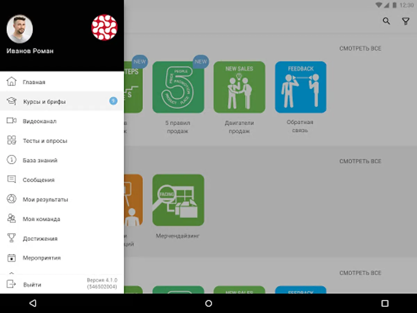Tap NEW badge on 5 правил продаж
Image resolution: width=417 pixels, height=313 pixels.
[201, 62]
